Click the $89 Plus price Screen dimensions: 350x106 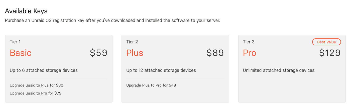[x=215, y=53]
